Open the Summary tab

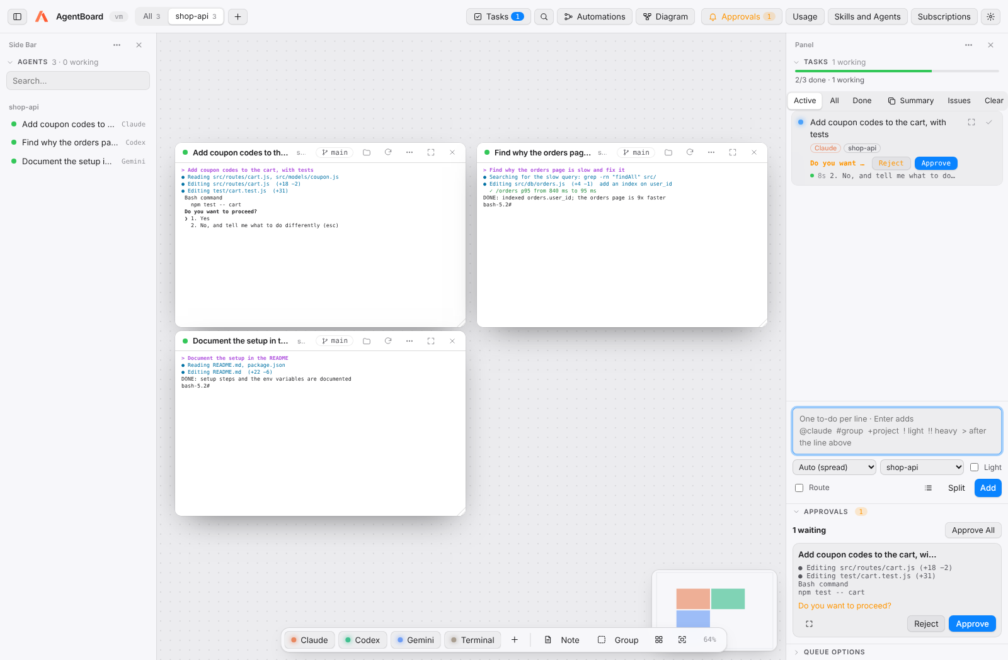(911, 101)
